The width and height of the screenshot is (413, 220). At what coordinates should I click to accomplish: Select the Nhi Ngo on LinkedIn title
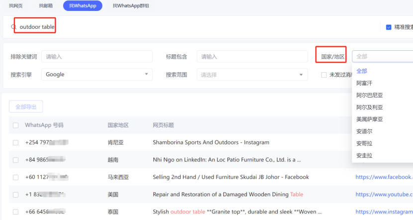point(227,160)
